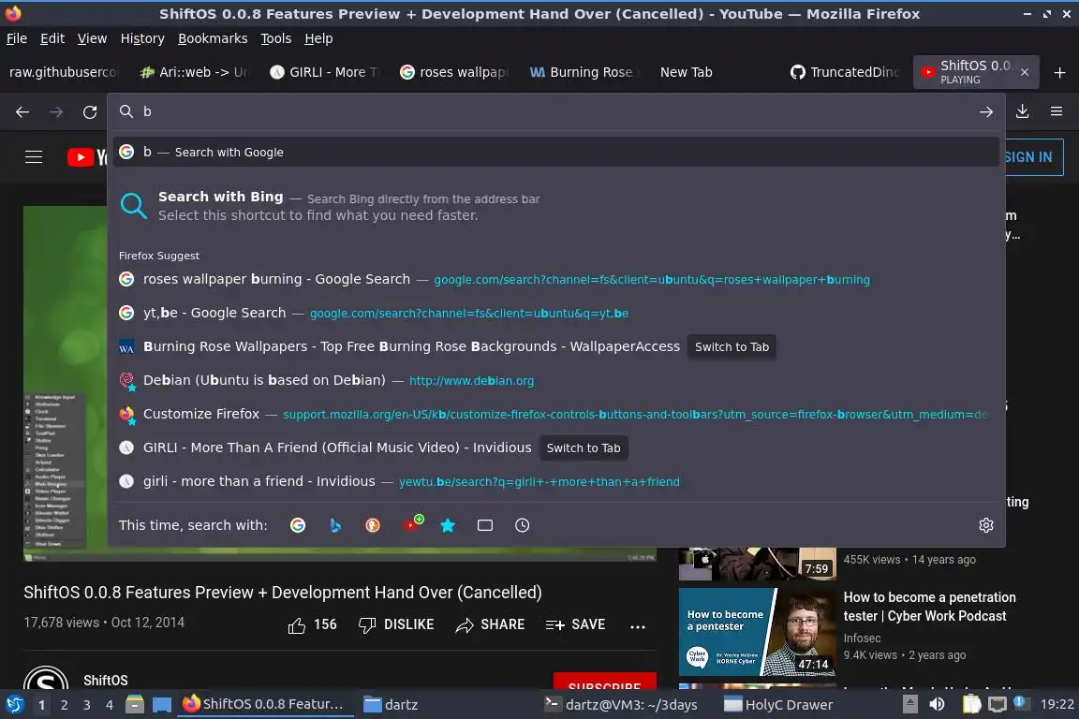The width and height of the screenshot is (1079, 719).
Task: Search history with the clock icon
Action: (x=523, y=525)
